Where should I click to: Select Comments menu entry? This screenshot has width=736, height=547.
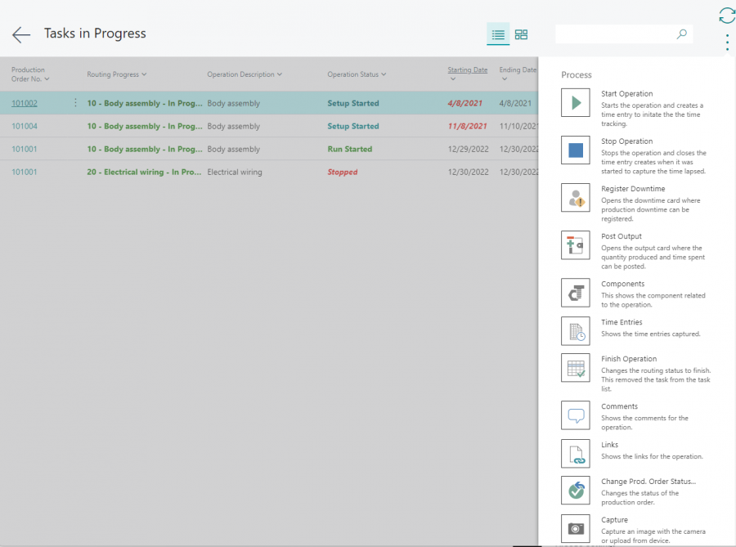click(x=636, y=416)
